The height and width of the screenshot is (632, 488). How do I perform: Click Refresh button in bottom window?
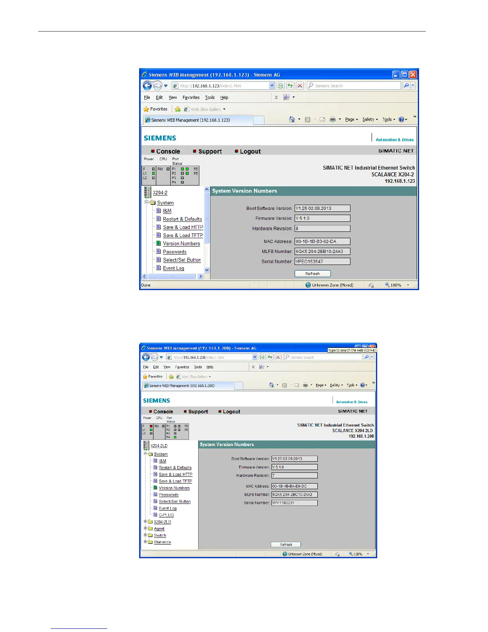(286, 545)
